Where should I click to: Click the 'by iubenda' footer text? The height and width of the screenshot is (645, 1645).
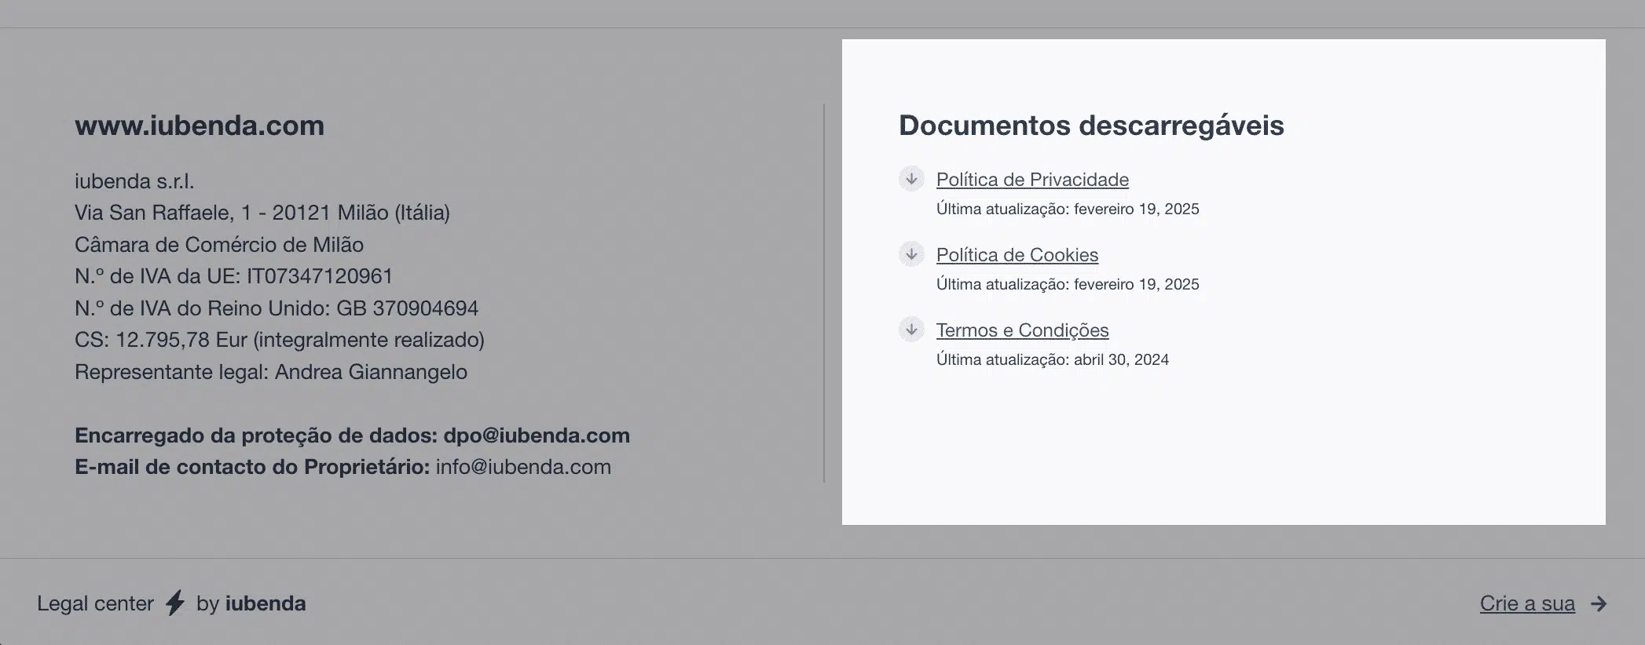pos(251,603)
